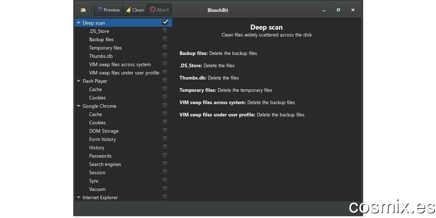The image size is (436, 218).
Task: Click the Abort button
Action: coord(160,10)
